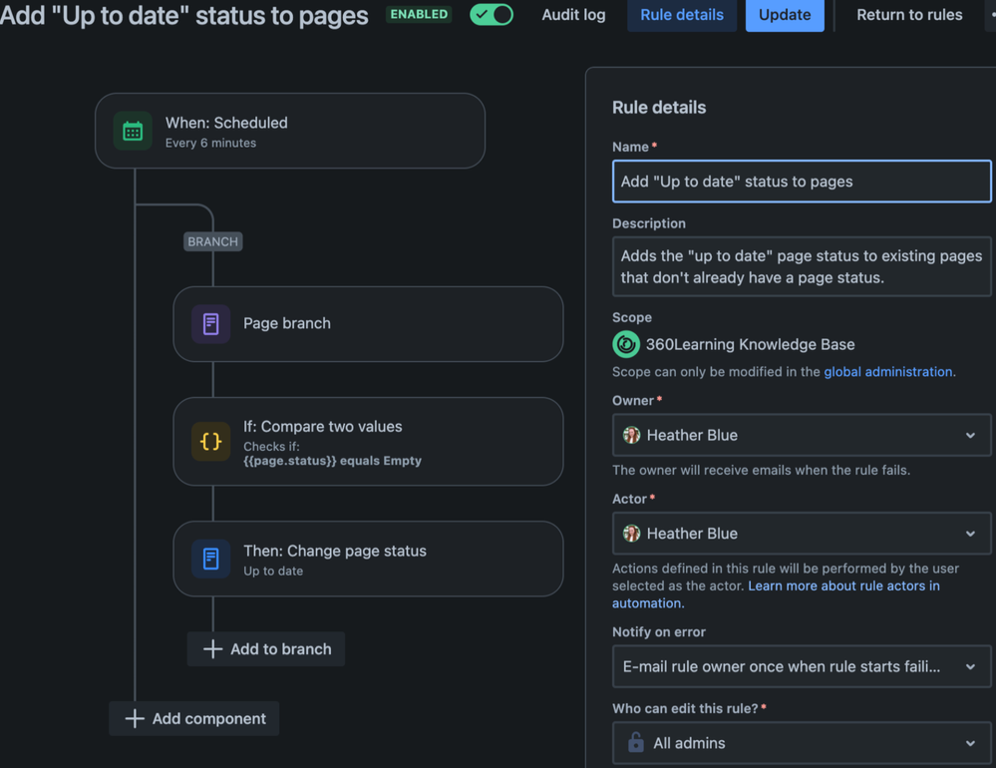The width and height of the screenshot is (996, 768).
Task: Open the Actor dropdown
Action: (802, 534)
